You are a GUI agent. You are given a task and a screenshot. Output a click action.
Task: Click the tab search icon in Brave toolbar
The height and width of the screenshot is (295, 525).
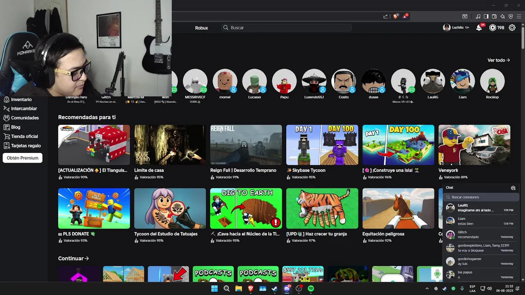pyautogui.click(x=465, y=16)
